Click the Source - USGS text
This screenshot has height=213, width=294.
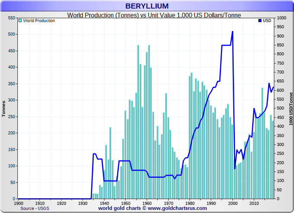[34, 208]
